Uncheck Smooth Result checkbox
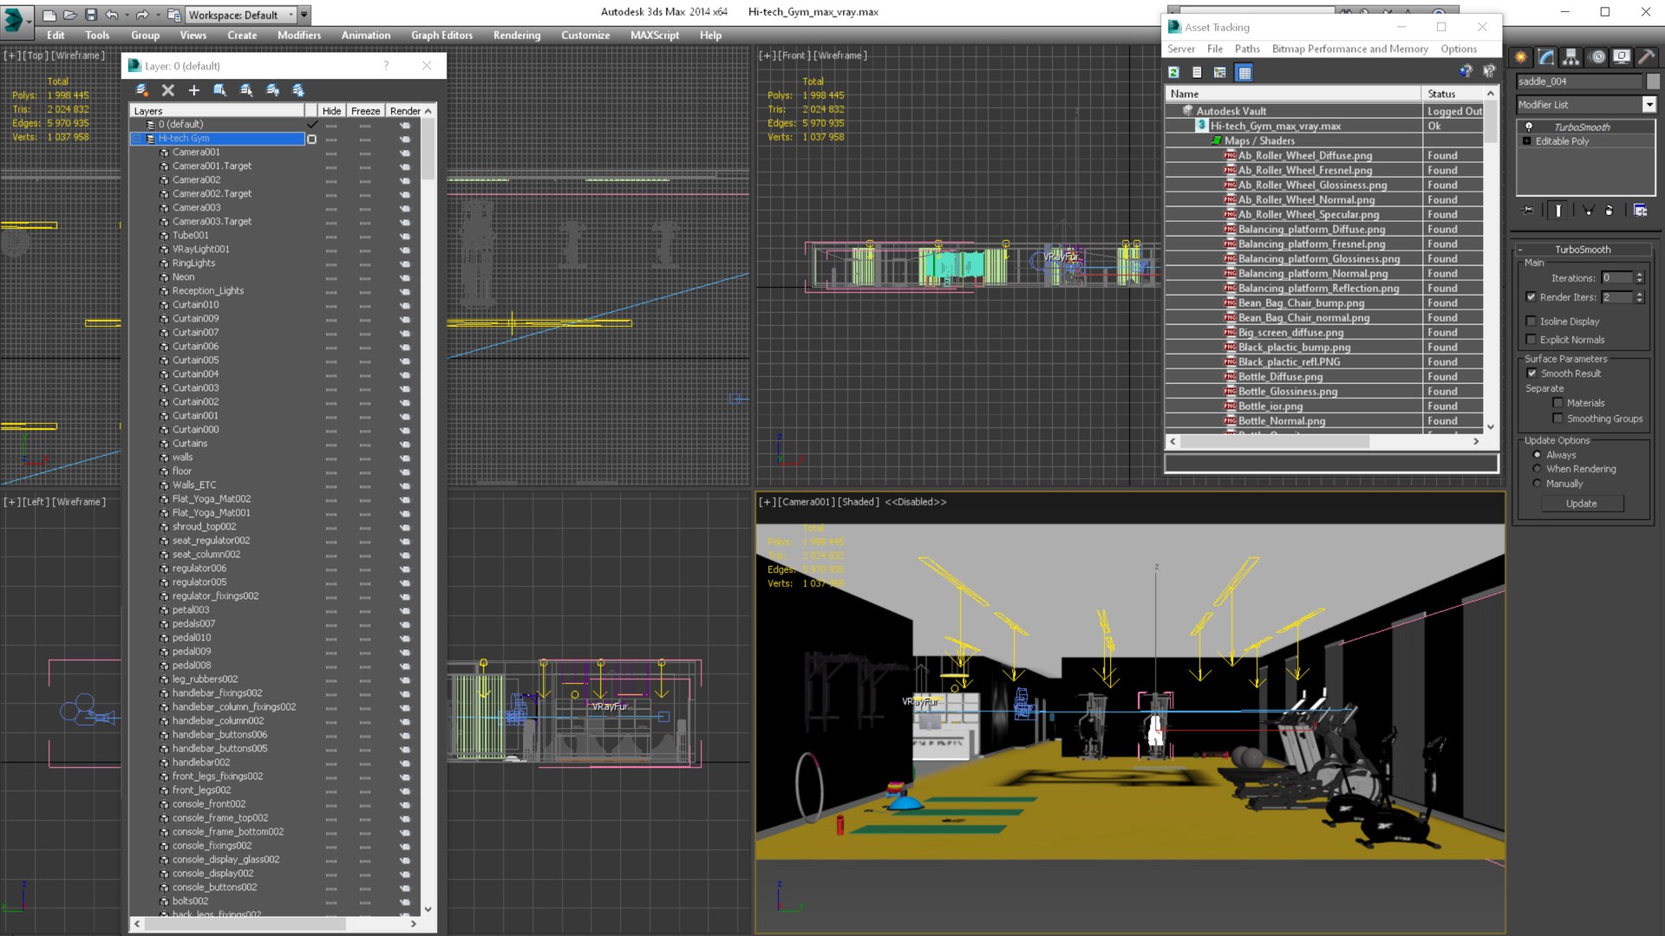The image size is (1665, 936). click(x=1531, y=374)
